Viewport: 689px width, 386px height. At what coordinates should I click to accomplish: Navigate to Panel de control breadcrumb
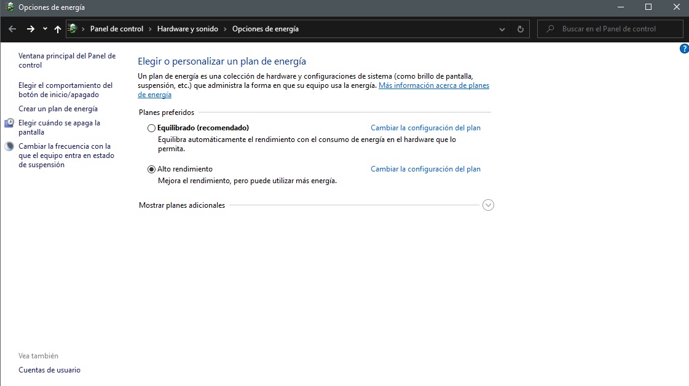click(x=117, y=29)
